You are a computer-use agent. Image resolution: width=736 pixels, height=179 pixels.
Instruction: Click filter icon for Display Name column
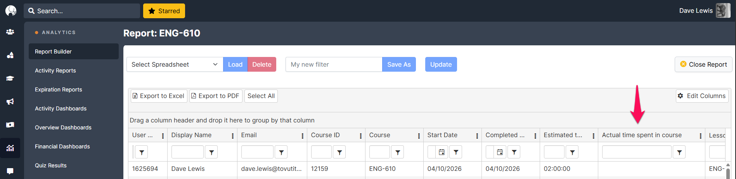point(211,152)
